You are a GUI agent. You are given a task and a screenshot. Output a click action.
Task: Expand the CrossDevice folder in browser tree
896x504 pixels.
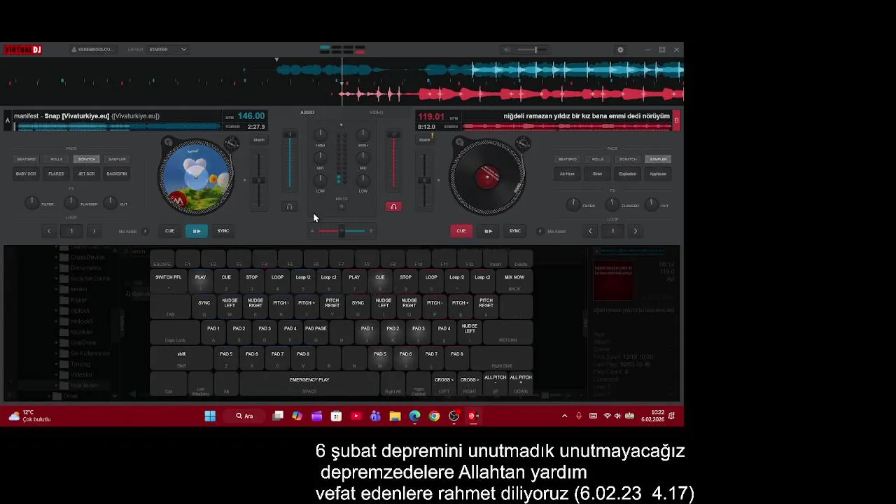pos(56,257)
